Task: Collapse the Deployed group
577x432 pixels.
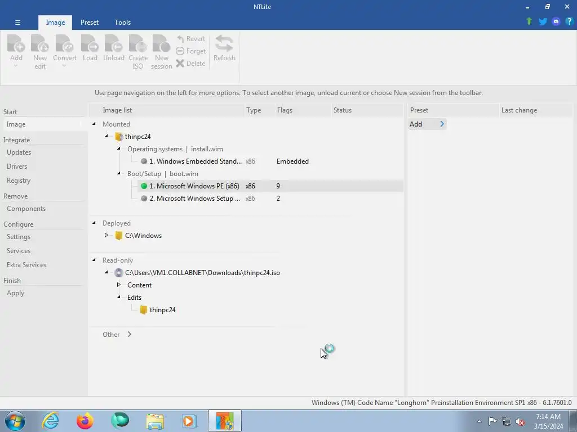Action: pyautogui.click(x=94, y=223)
